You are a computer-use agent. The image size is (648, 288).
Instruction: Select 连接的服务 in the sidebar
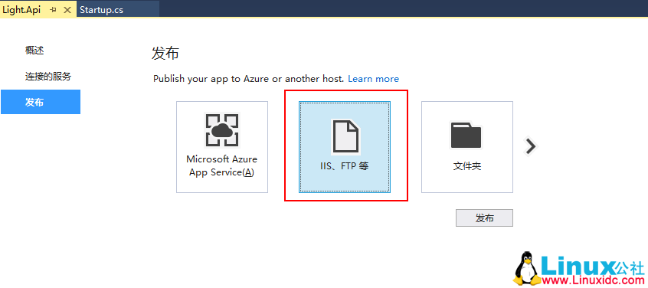tap(48, 77)
